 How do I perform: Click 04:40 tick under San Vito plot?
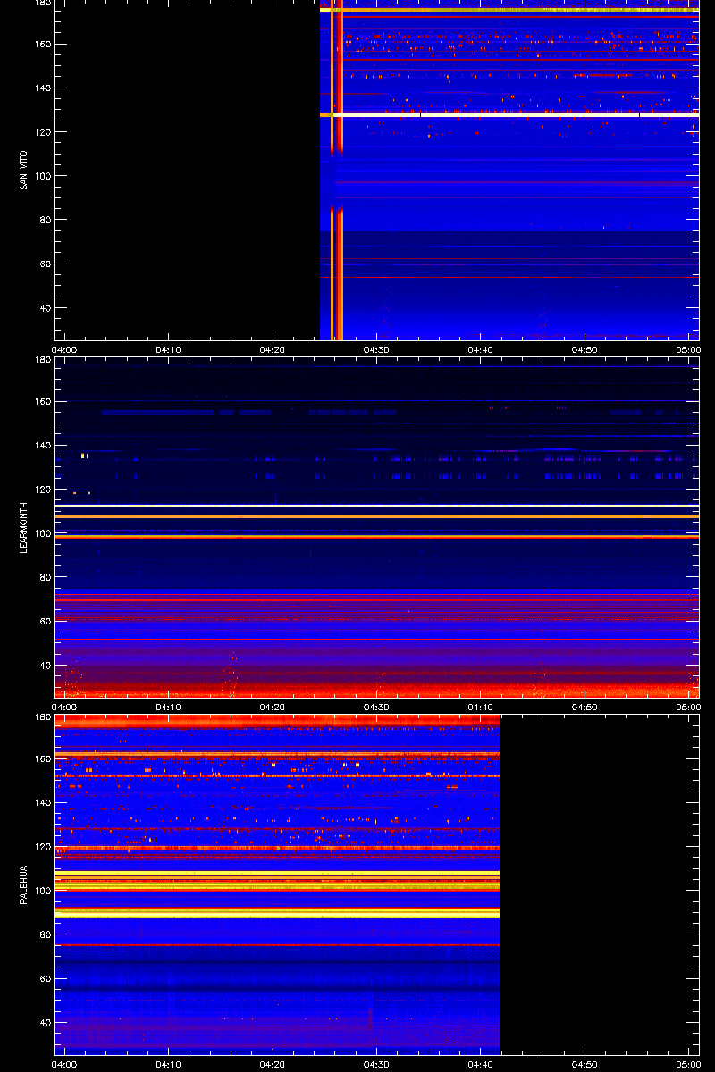tap(480, 350)
